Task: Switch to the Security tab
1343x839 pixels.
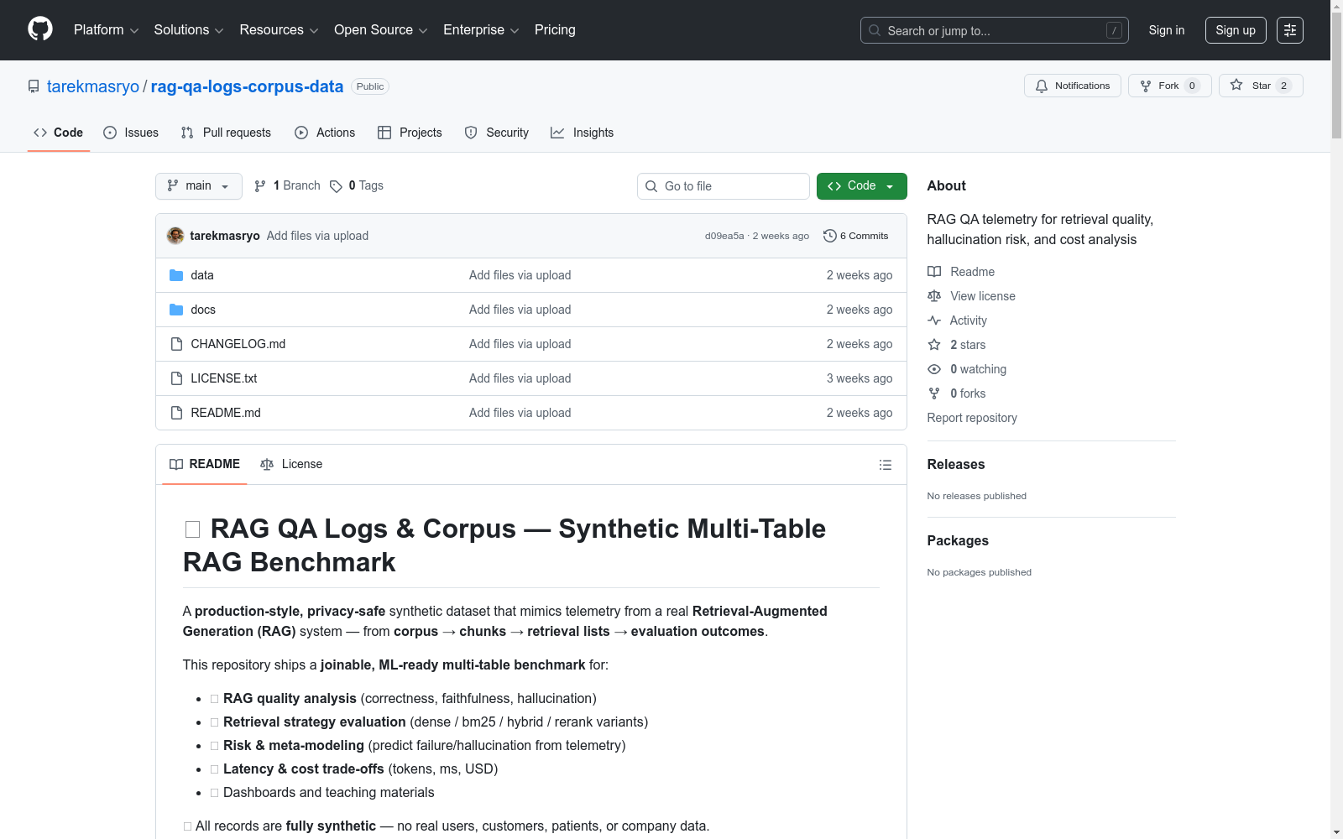Action: click(x=497, y=133)
